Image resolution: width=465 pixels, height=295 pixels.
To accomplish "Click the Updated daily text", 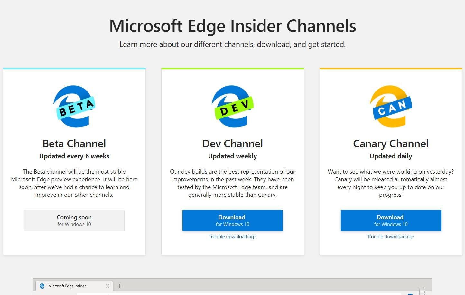I will 391,156.
